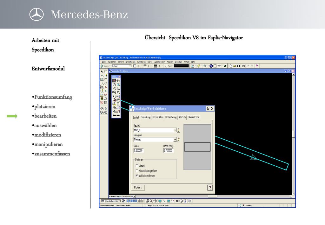This screenshot has height=225, width=325.
Task: Open the Help question mark in main toolbar
Action: [x=257, y=66]
